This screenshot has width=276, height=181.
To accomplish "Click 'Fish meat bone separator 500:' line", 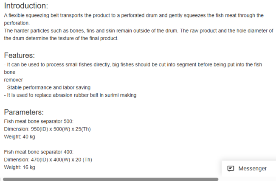I will tap(39, 121).
